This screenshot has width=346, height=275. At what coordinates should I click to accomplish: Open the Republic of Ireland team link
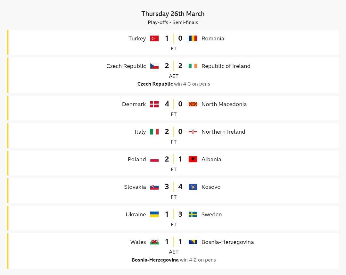click(226, 66)
